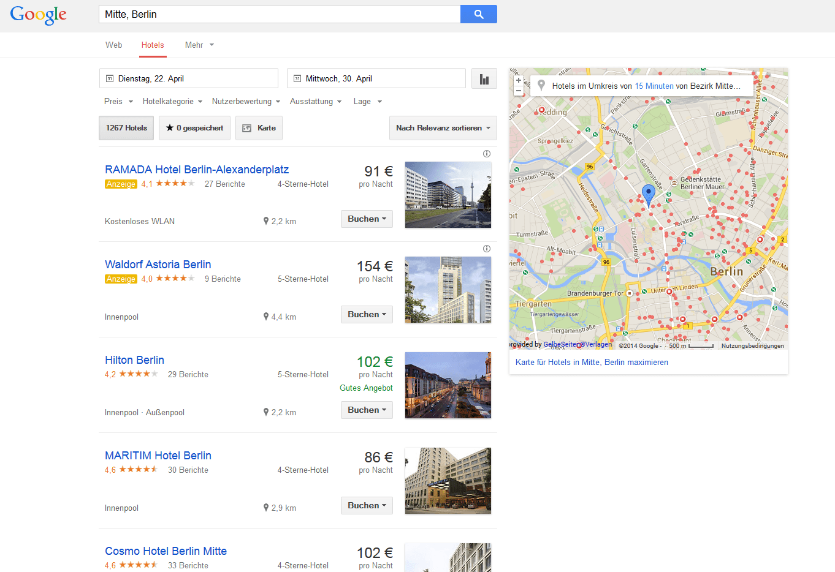Click Kostenloses WLAN amenity text
The width and height of the screenshot is (835, 572).
pyautogui.click(x=140, y=221)
